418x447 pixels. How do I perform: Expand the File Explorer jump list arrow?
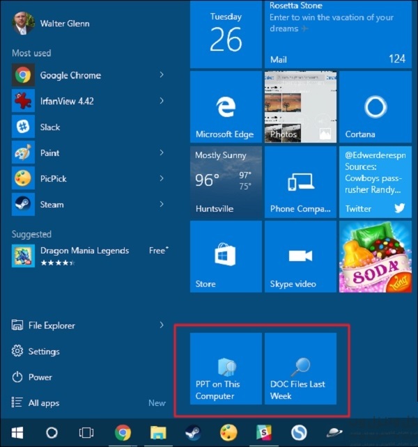click(162, 325)
